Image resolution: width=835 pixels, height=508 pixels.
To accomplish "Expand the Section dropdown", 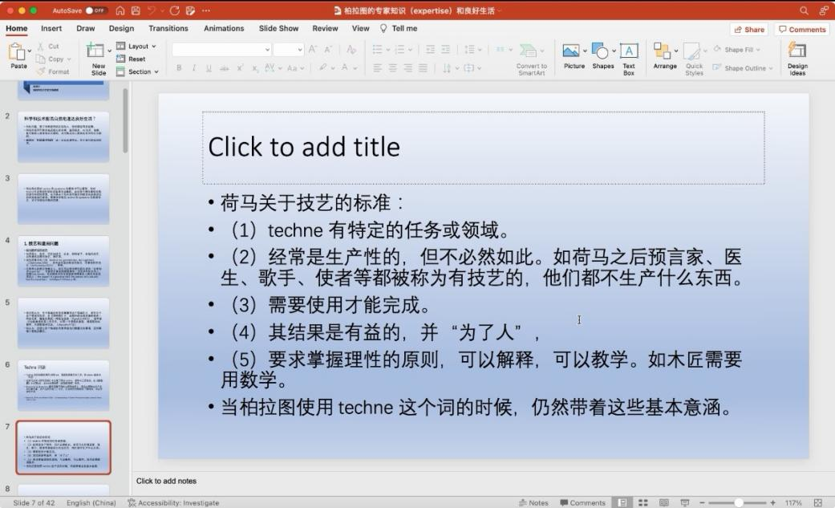I will (x=139, y=72).
